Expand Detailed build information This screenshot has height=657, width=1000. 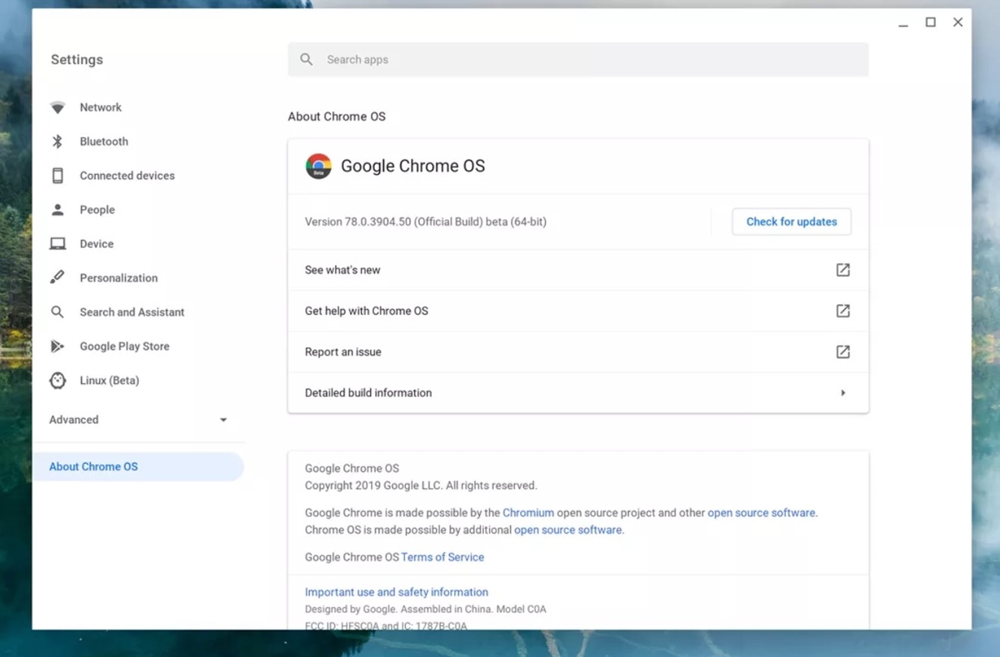pyautogui.click(x=577, y=392)
